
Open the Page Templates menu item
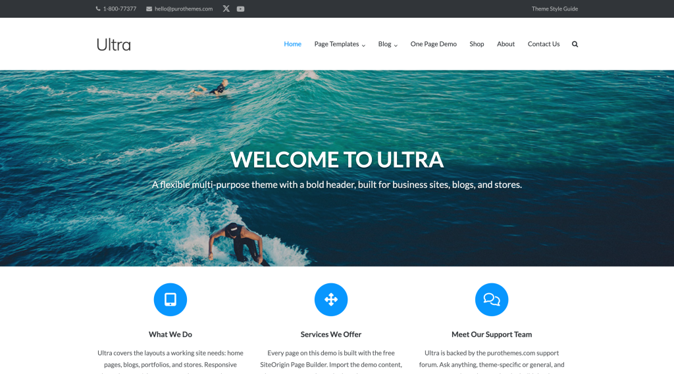[x=336, y=44]
